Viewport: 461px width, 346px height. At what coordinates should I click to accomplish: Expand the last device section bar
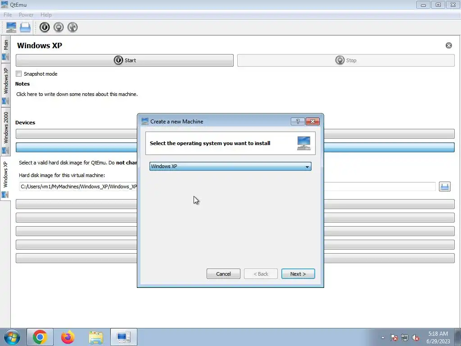point(235,258)
